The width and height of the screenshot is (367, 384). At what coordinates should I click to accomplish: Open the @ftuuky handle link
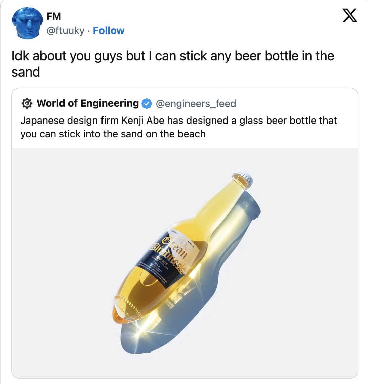pyautogui.click(x=66, y=31)
